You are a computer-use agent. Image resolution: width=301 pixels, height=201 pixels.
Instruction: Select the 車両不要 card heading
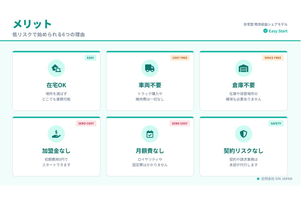[x=150, y=85]
